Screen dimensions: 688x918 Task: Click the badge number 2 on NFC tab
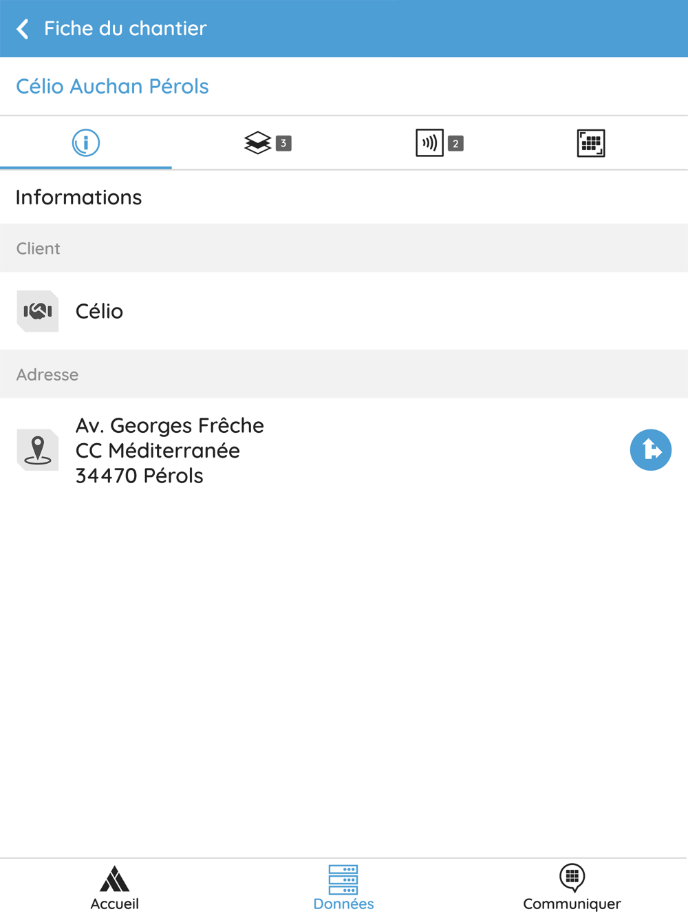455,143
